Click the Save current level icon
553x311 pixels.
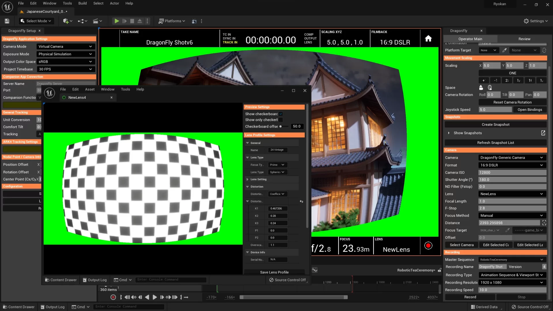(7, 21)
